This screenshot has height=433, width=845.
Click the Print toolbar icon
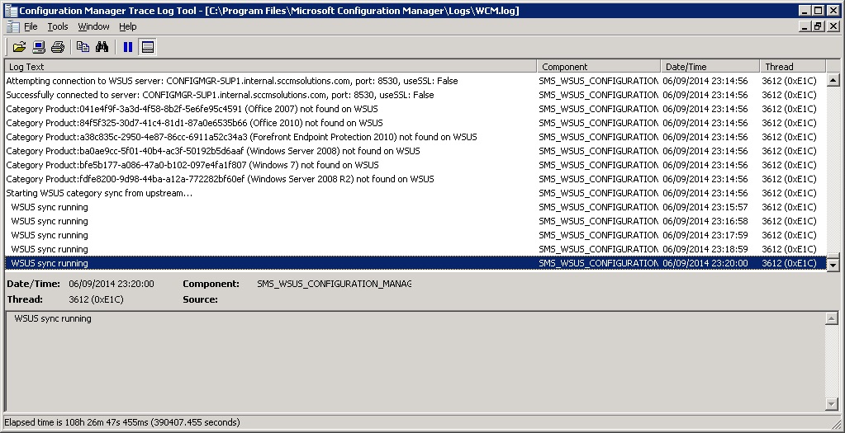click(58, 47)
